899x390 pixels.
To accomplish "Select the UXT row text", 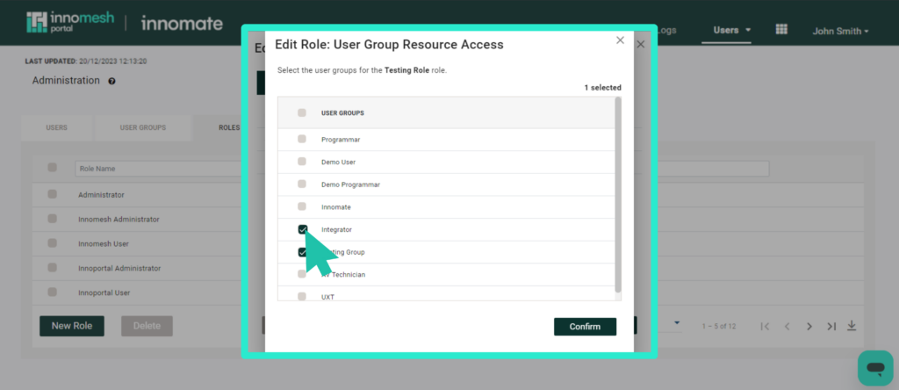I will point(328,297).
